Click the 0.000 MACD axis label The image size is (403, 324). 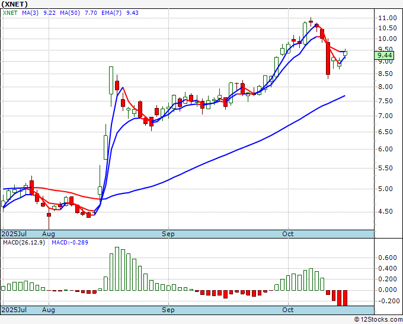[x=388, y=290]
